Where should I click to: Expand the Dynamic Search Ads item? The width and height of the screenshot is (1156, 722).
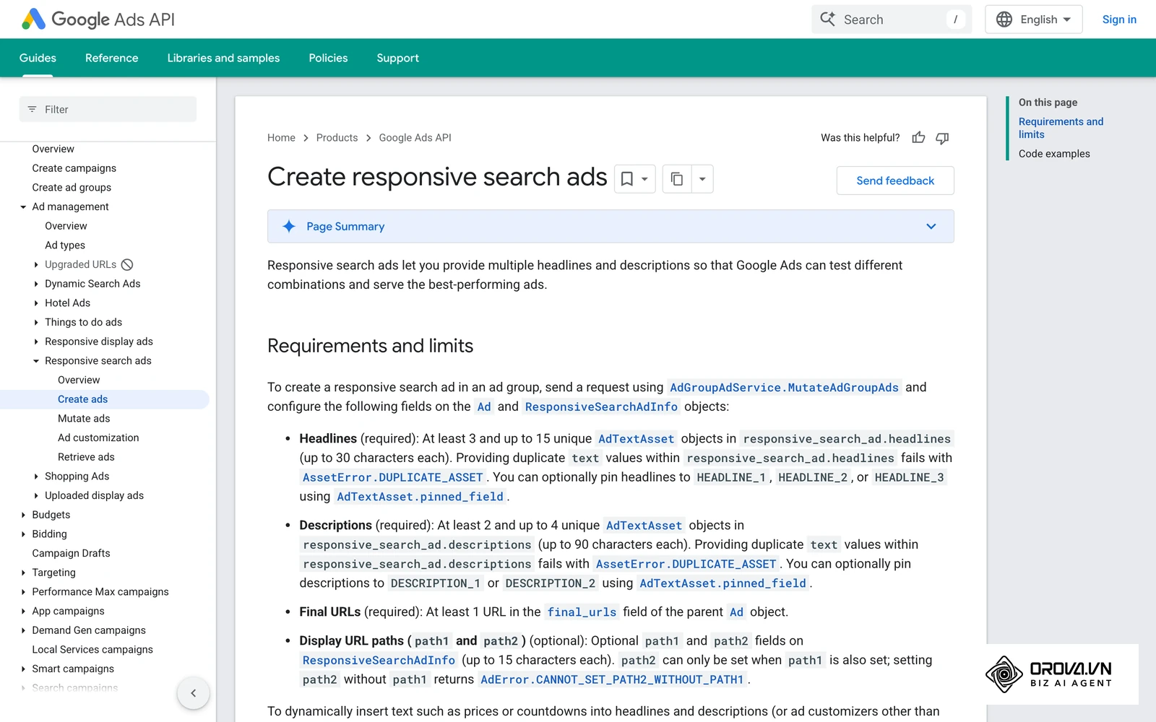point(36,284)
